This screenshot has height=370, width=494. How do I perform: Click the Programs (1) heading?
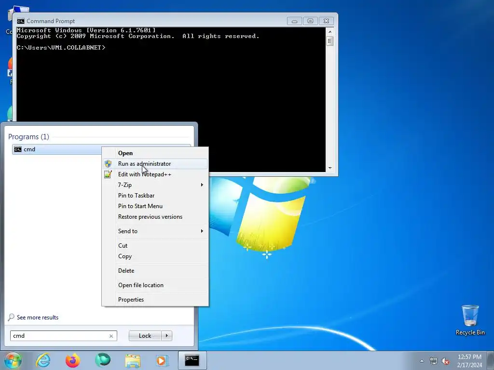28,136
